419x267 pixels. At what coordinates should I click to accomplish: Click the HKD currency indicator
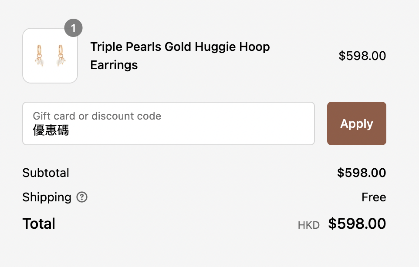(309, 225)
